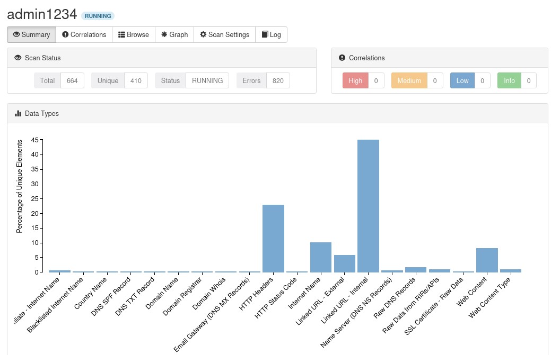Click the admin1234 scan title

(x=42, y=14)
